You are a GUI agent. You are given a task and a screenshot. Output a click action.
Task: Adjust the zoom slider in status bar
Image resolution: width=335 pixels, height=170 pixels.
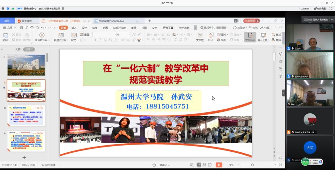pos(253,165)
